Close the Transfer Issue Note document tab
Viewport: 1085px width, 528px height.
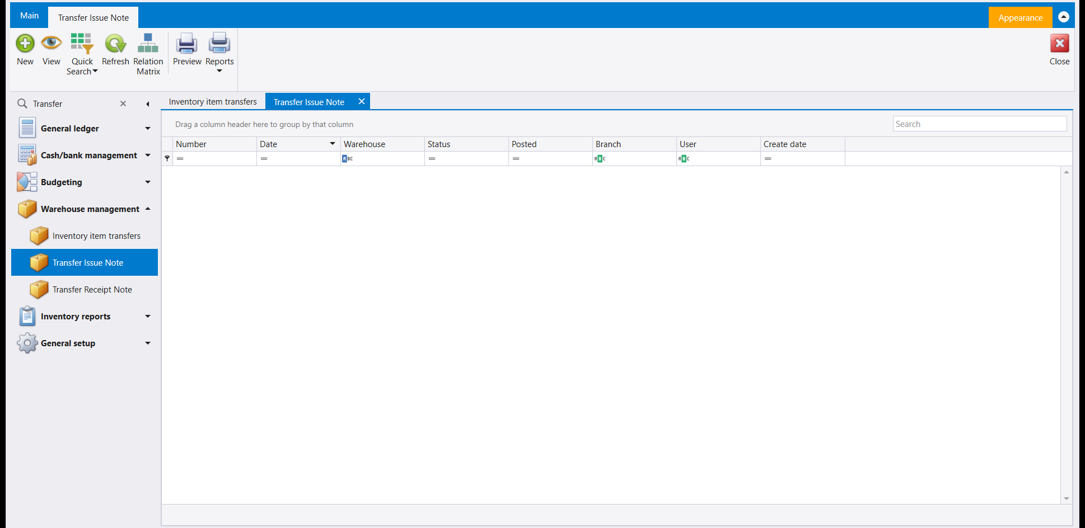pos(362,101)
